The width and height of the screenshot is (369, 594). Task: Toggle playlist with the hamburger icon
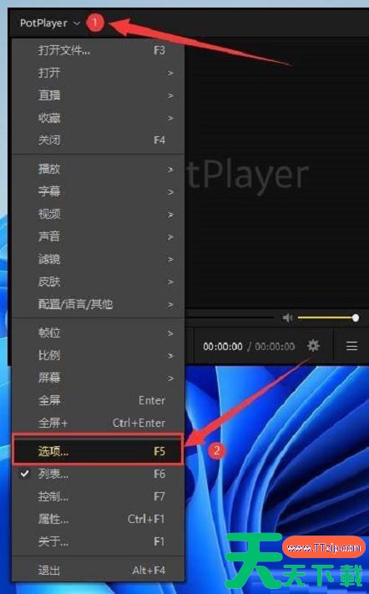coord(351,346)
